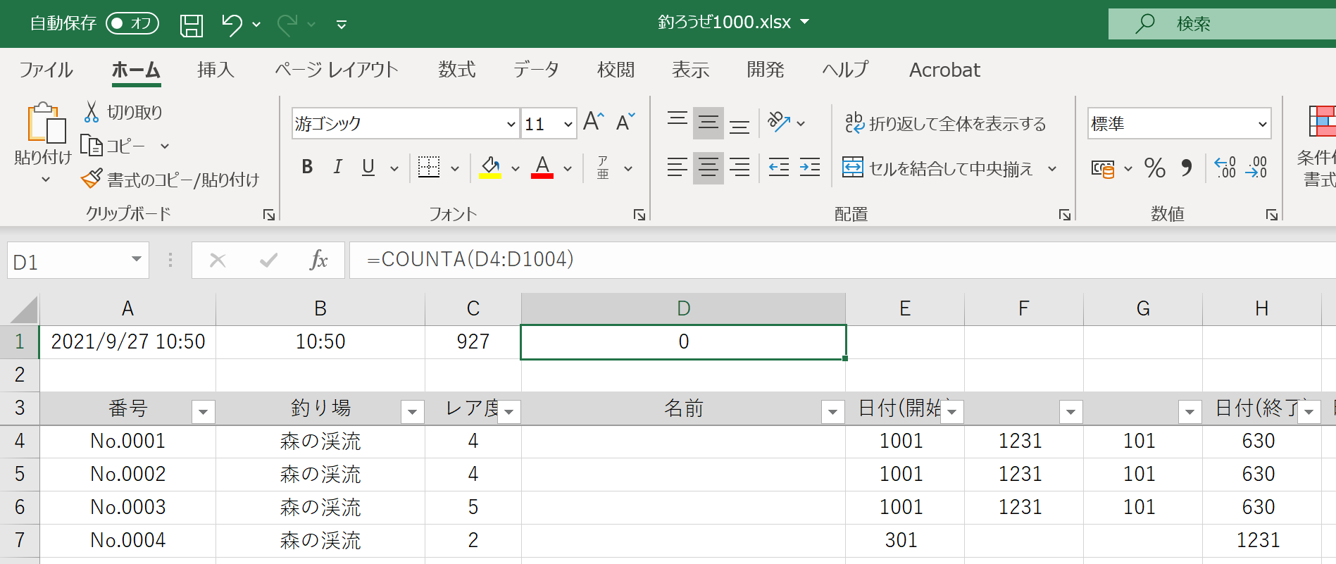
Task: Decrease decimal places
Action: click(1257, 168)
